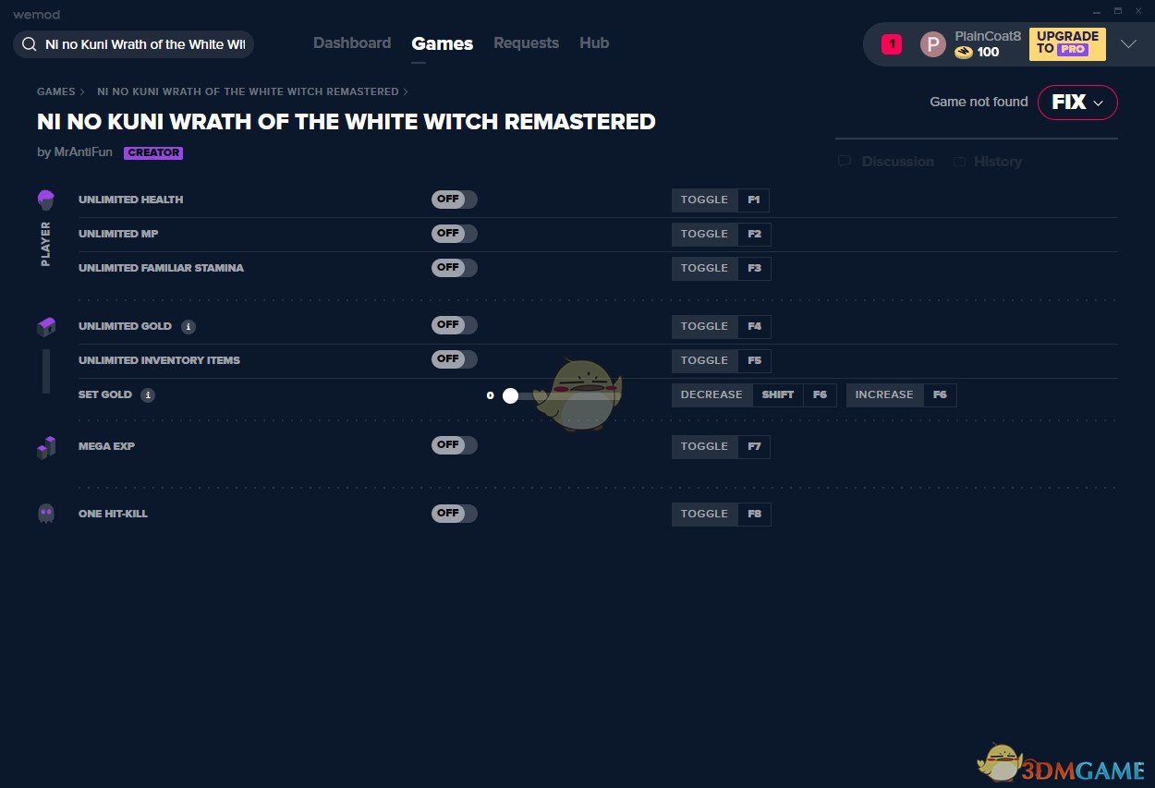Show info for Set Gold

pos(148,395)
